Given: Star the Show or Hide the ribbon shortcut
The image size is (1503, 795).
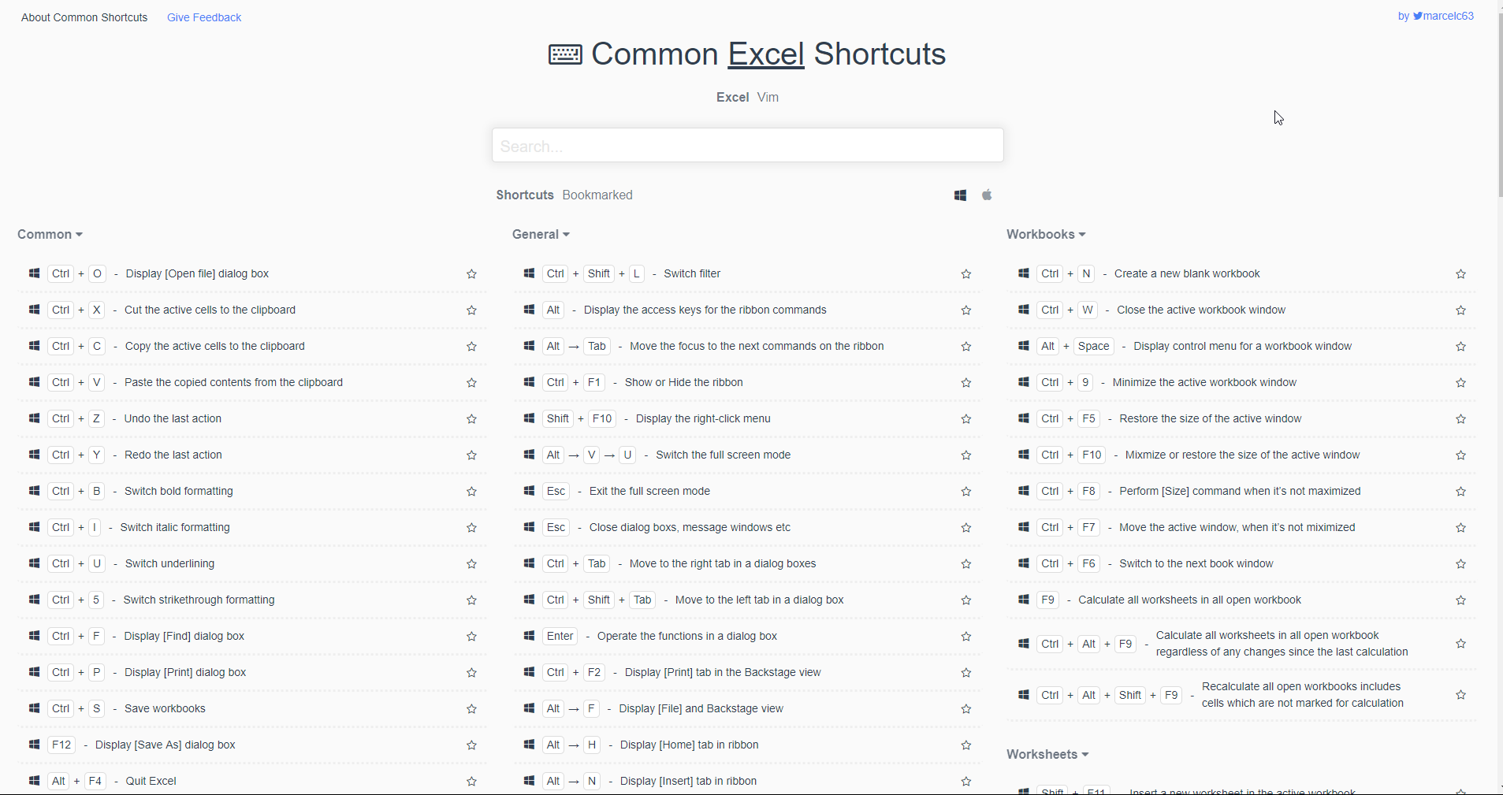Looking at the screenshot, I should click(x=966, y=383).
